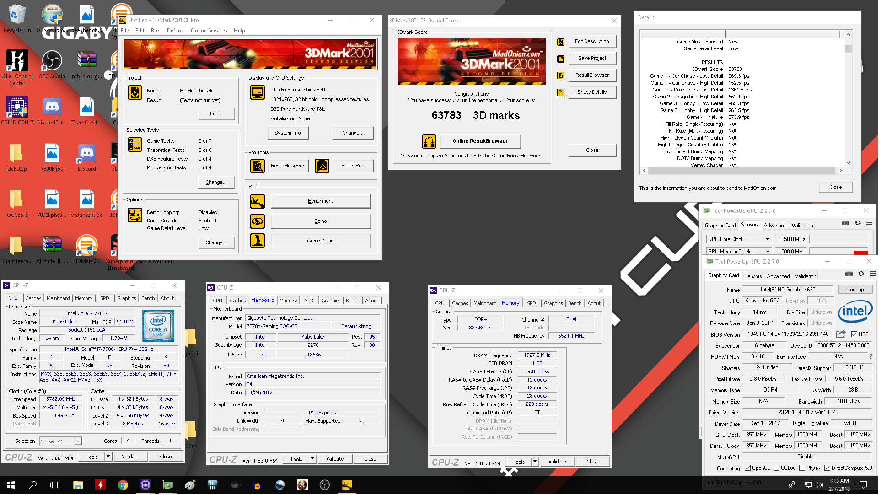Click the Edit Description icon in Overall Score window
This screenshot has height=495, width=881.
562,43
